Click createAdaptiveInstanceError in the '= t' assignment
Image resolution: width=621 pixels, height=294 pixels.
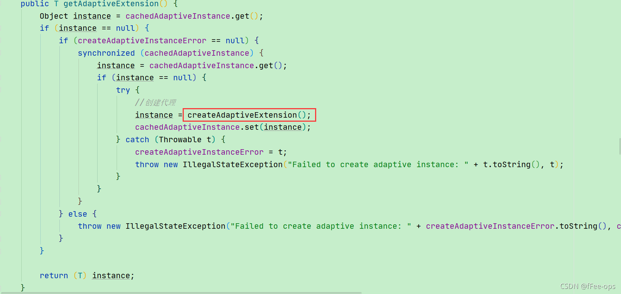[199, 152]
